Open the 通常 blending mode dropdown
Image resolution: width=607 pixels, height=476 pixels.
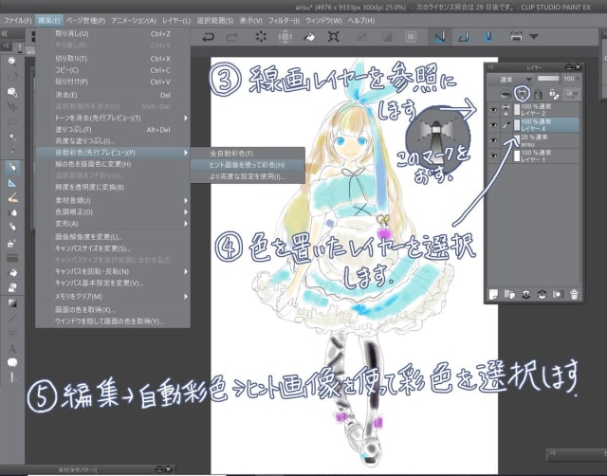[x=511, y=80]
